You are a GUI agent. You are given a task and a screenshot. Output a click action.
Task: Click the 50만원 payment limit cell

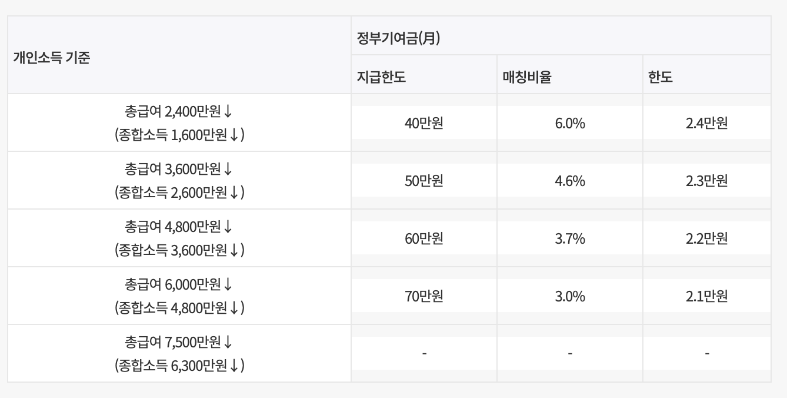tap(424, 180)
